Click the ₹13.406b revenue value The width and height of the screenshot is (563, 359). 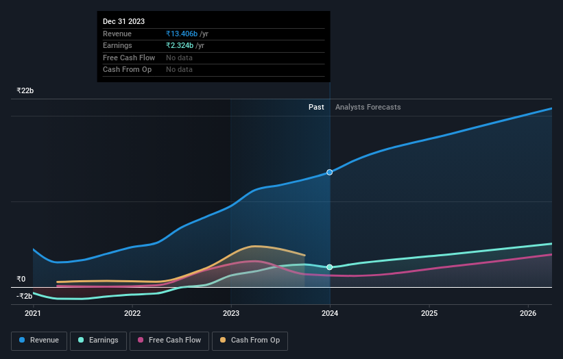(182, 34)
